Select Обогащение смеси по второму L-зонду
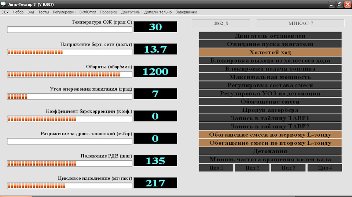 coord(270,143)
